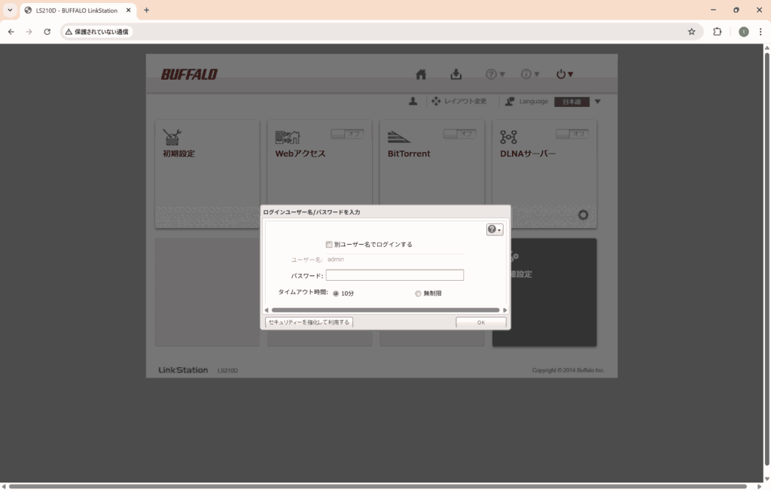Image resolution: width=771 pixels, height=490 pixels.
Task: Toggle the Webアクセス on/off switch
Action: (x=347, y=134)
